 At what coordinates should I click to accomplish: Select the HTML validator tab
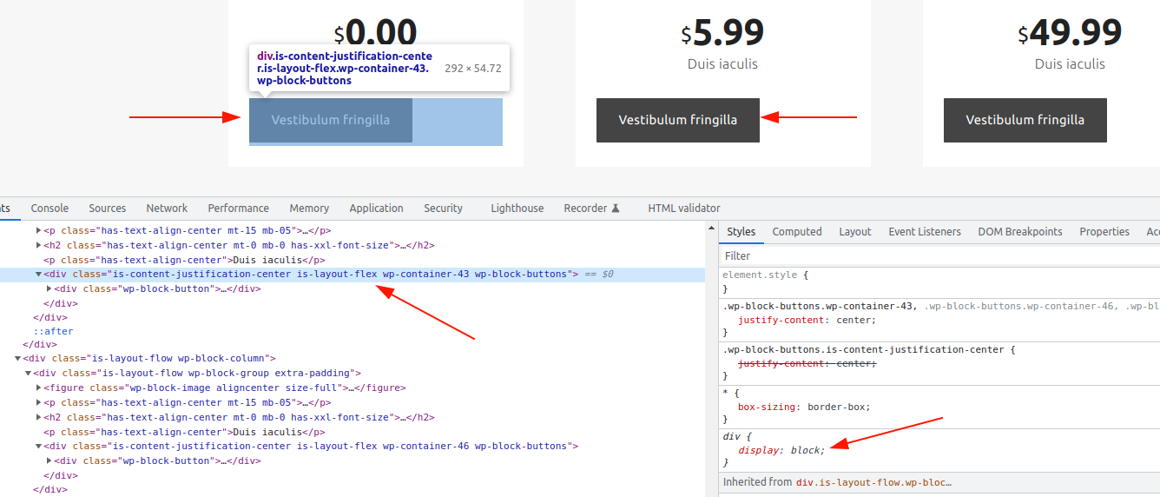point(683,209)
